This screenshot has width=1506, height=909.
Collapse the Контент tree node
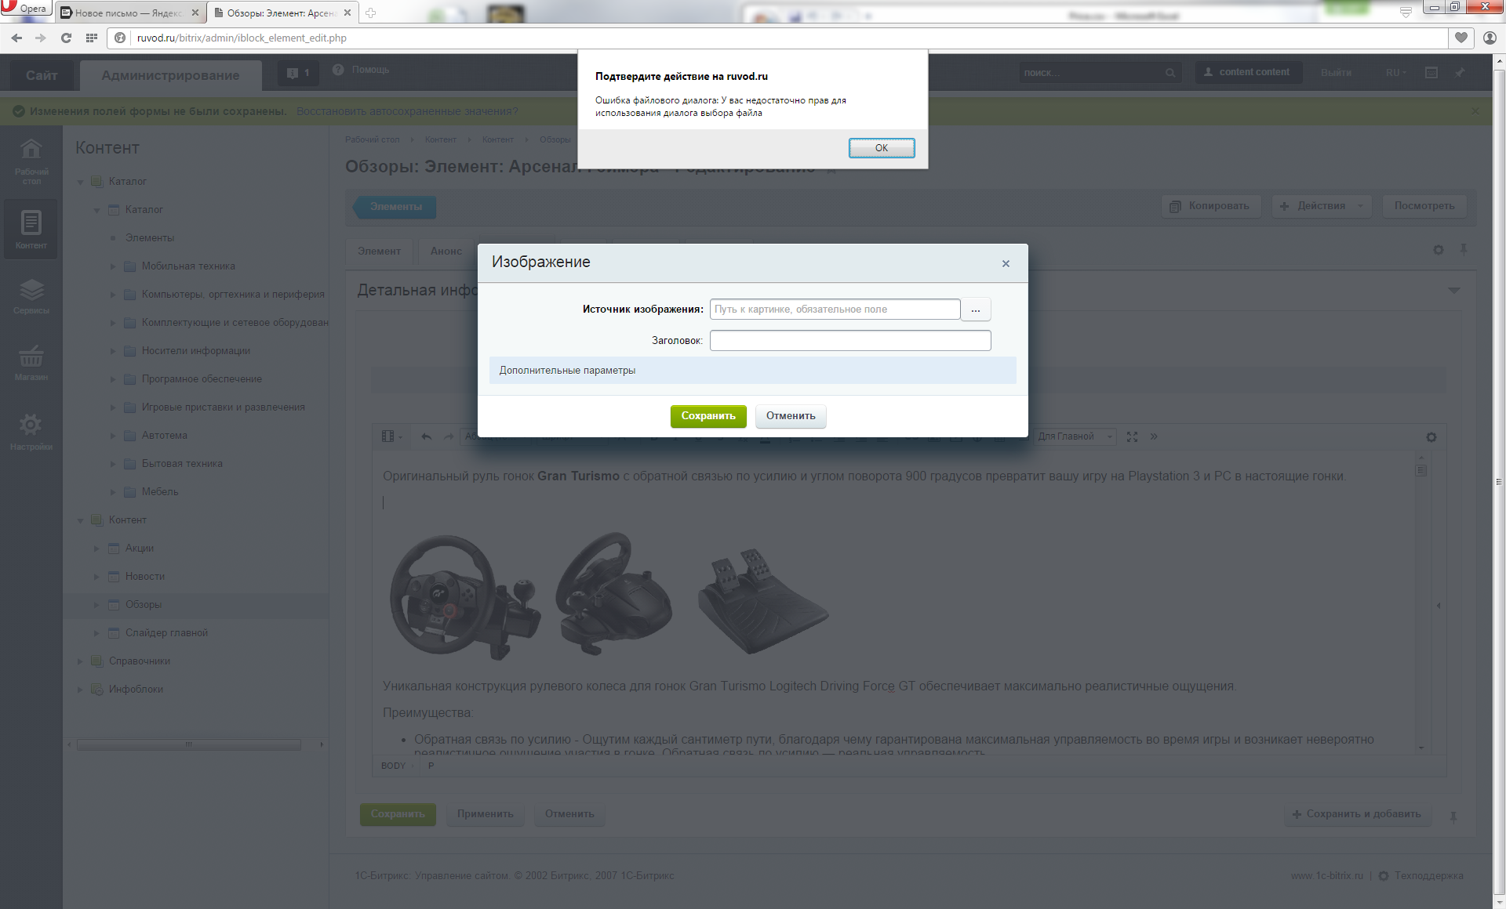point(80,520)
